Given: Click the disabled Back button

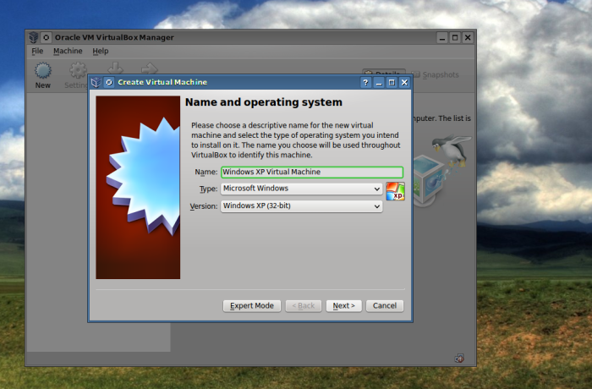Looking at the screenshot, I should [303, 305].
